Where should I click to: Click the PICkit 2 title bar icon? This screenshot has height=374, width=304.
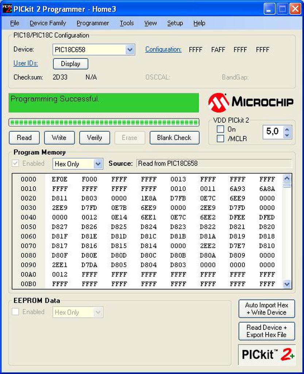coord(7,9)
